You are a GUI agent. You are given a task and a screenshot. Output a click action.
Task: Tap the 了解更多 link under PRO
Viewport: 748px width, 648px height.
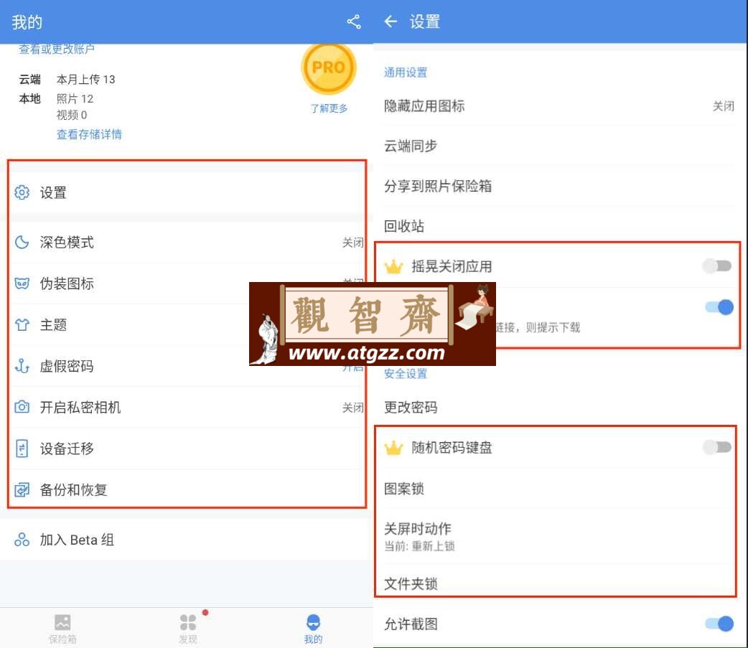tap(329, 108)
